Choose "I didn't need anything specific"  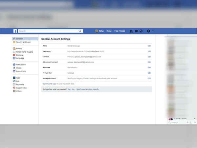coord(87,89)
